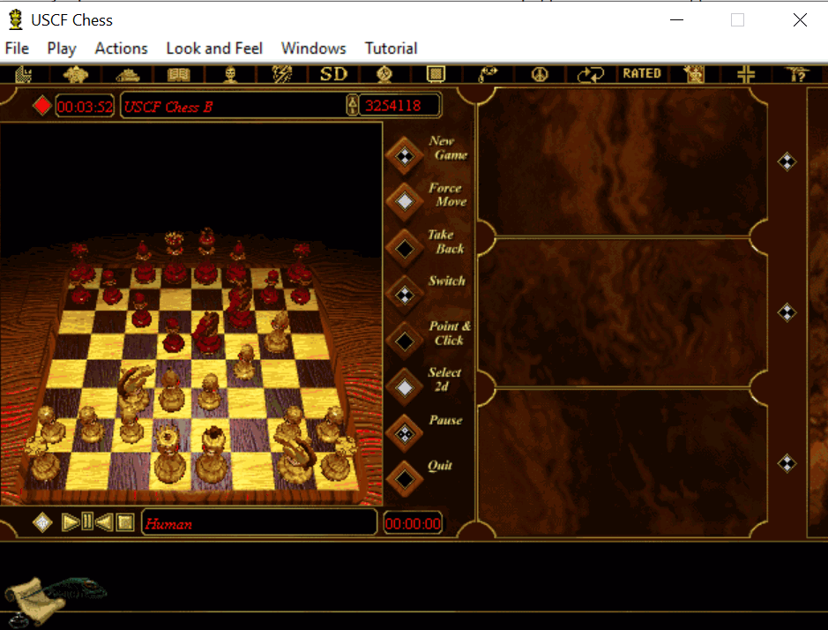The width and height of the screenshot is (828, 630).
Task: Click the Human clock showing 00:00:00
Action: click(413, 523)
